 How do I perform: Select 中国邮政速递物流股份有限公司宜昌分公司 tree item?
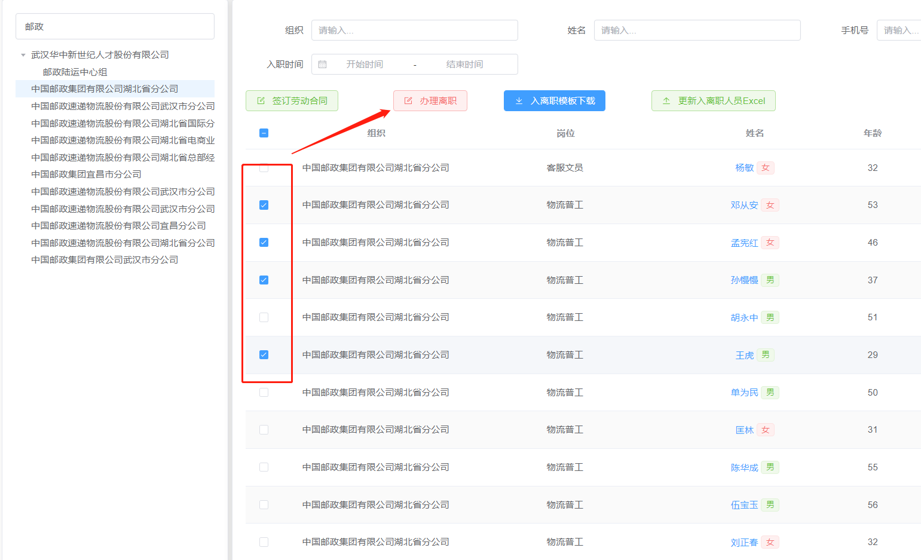pos(118,226)
